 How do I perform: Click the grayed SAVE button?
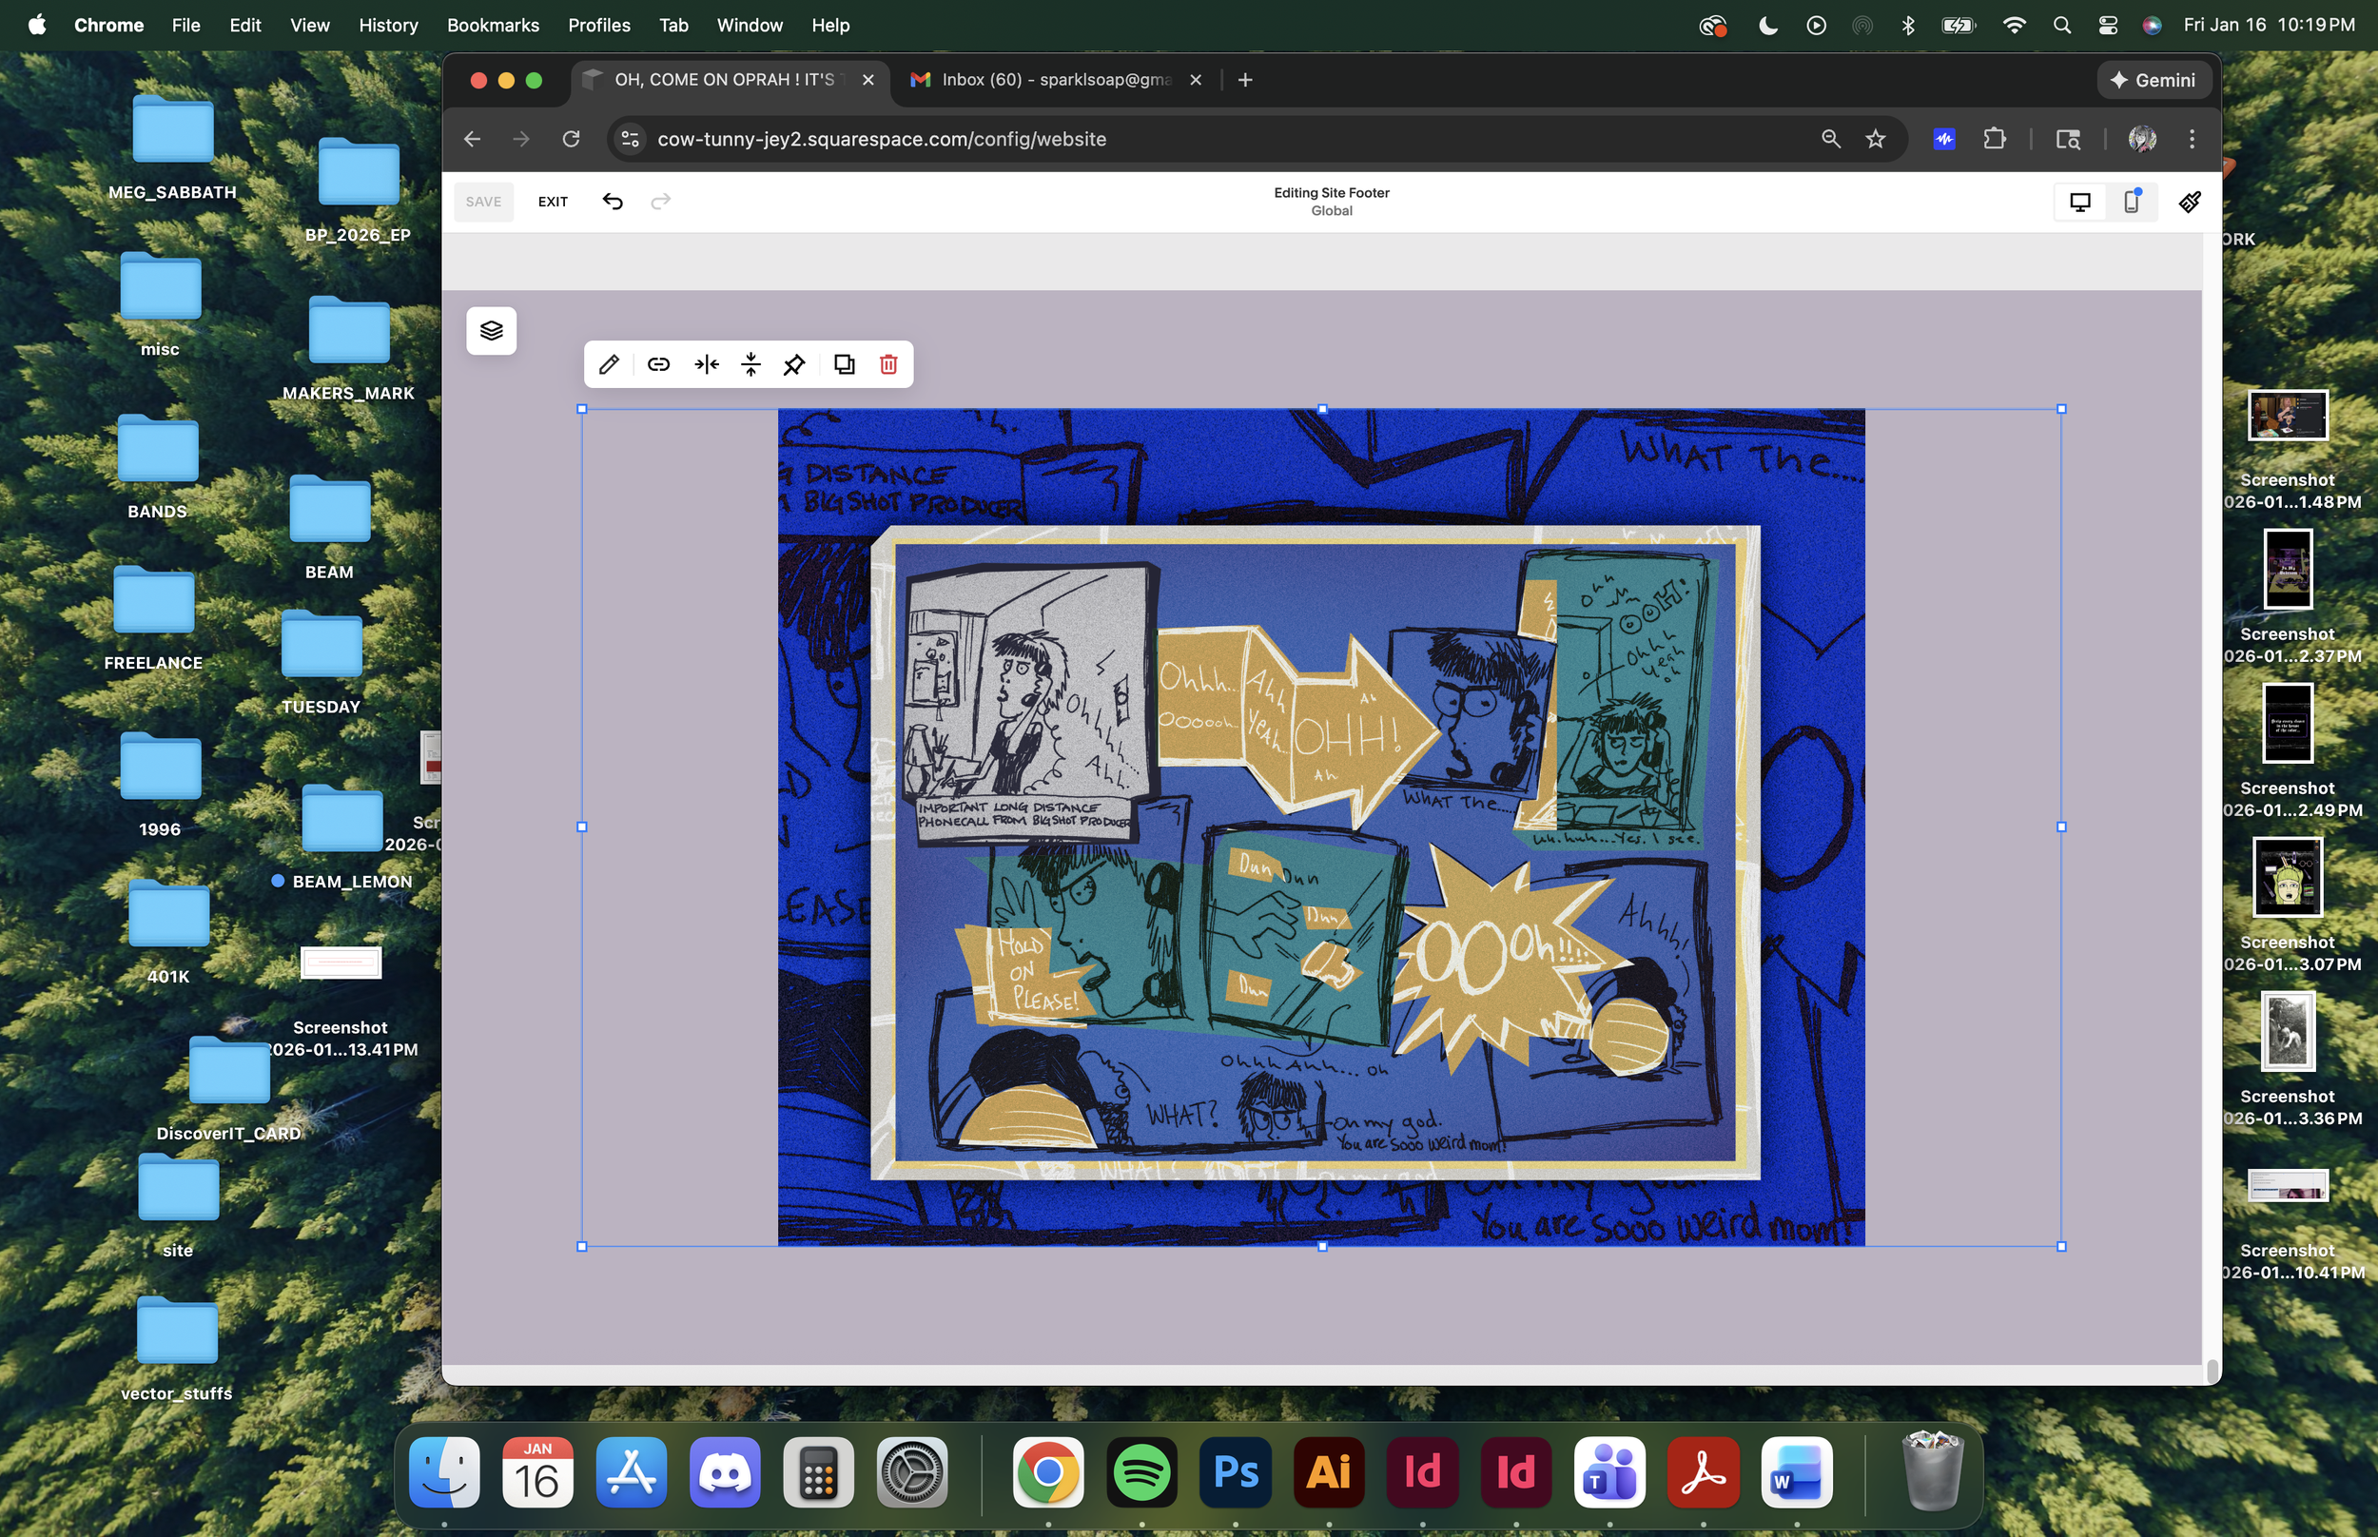pos(483,202)
